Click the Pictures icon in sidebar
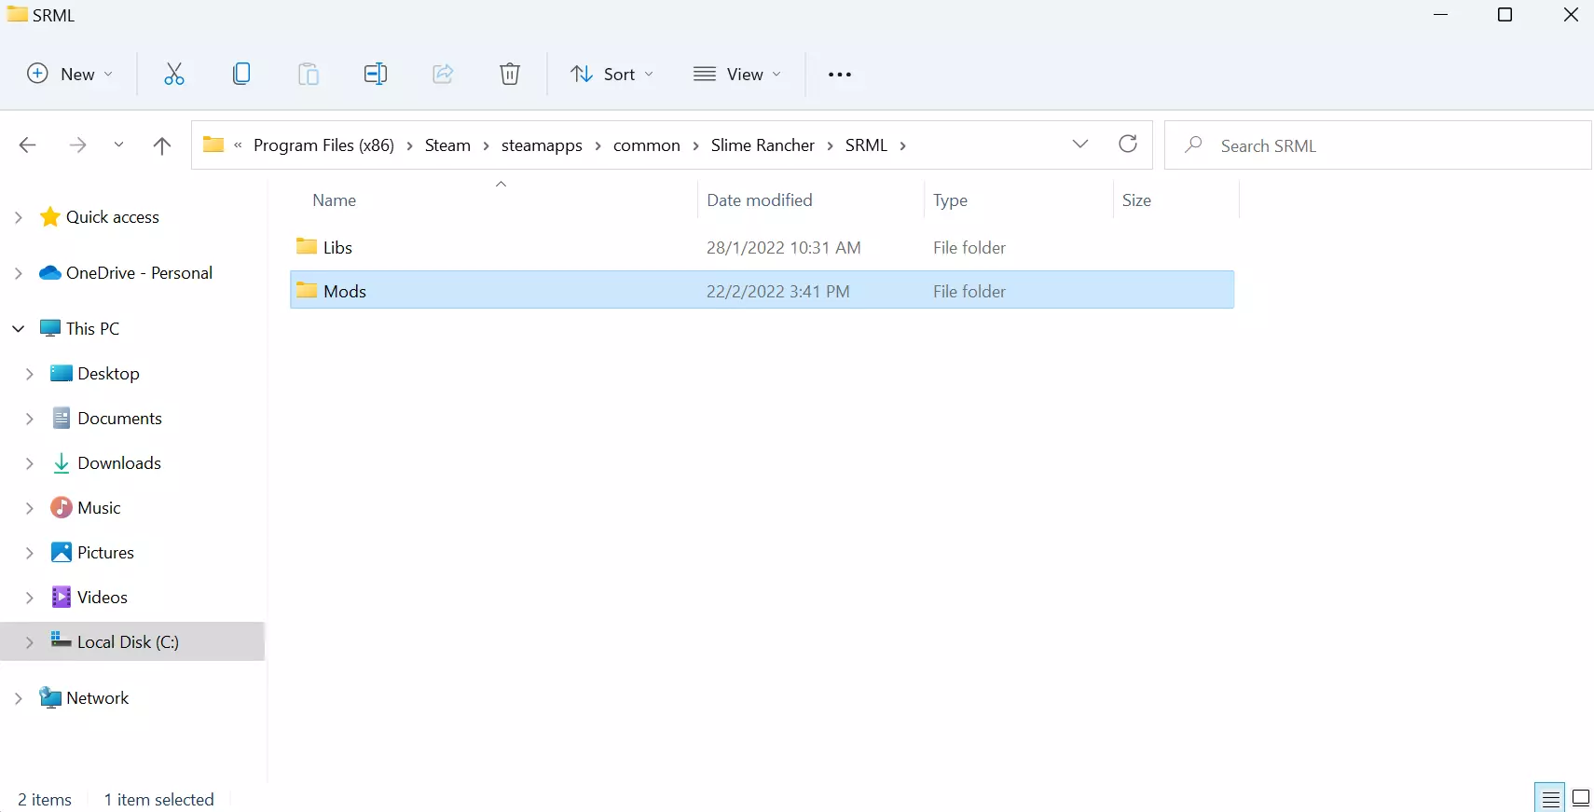 (x=62, y=552)
